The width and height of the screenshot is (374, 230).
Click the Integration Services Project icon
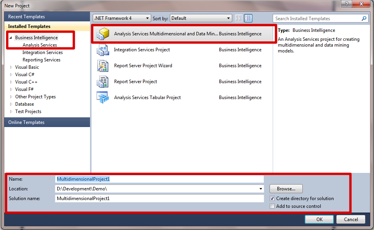[x=103, y=50]
